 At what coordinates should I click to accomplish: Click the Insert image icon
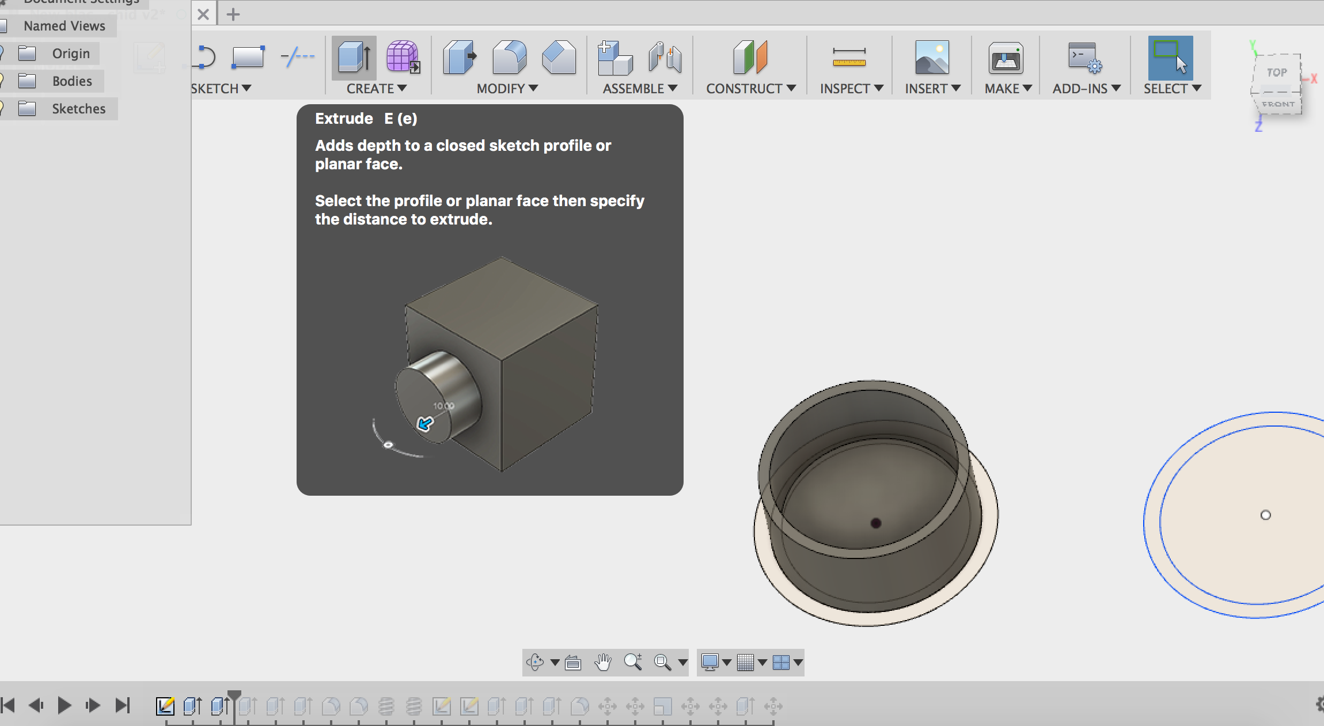coord(932,57)
